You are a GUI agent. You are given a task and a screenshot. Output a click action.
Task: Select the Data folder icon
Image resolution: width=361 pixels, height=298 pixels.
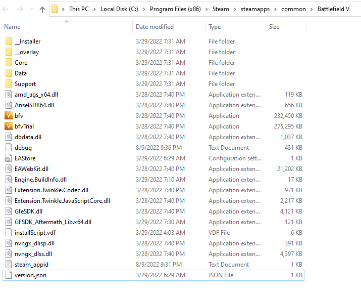click(x=9, y=73)
